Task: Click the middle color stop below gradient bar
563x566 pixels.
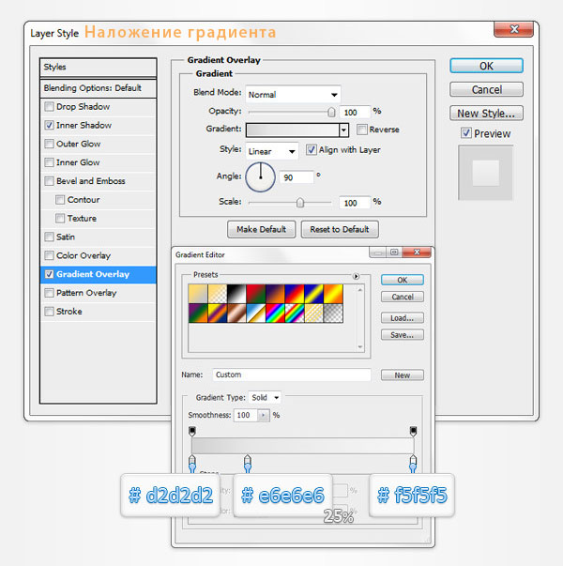Action: click(x=248, y=462)
